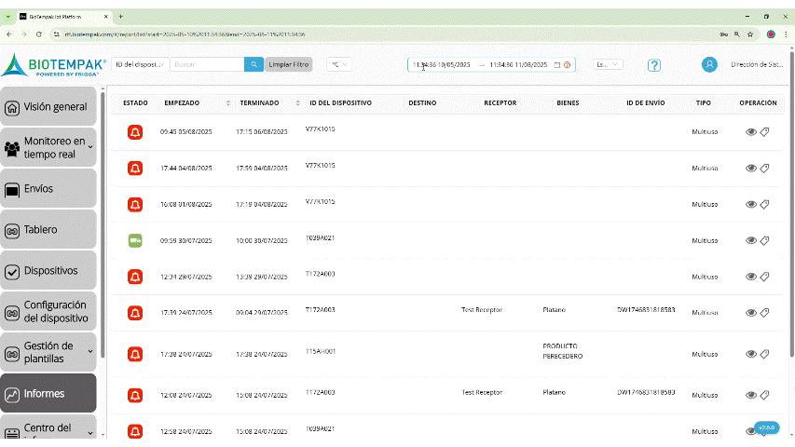Open the Envíos sidebar section
Screen dimensions: 795x447
coord(48,189)
